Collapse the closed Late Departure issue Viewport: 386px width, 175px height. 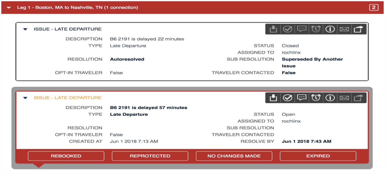pos(25,29)
